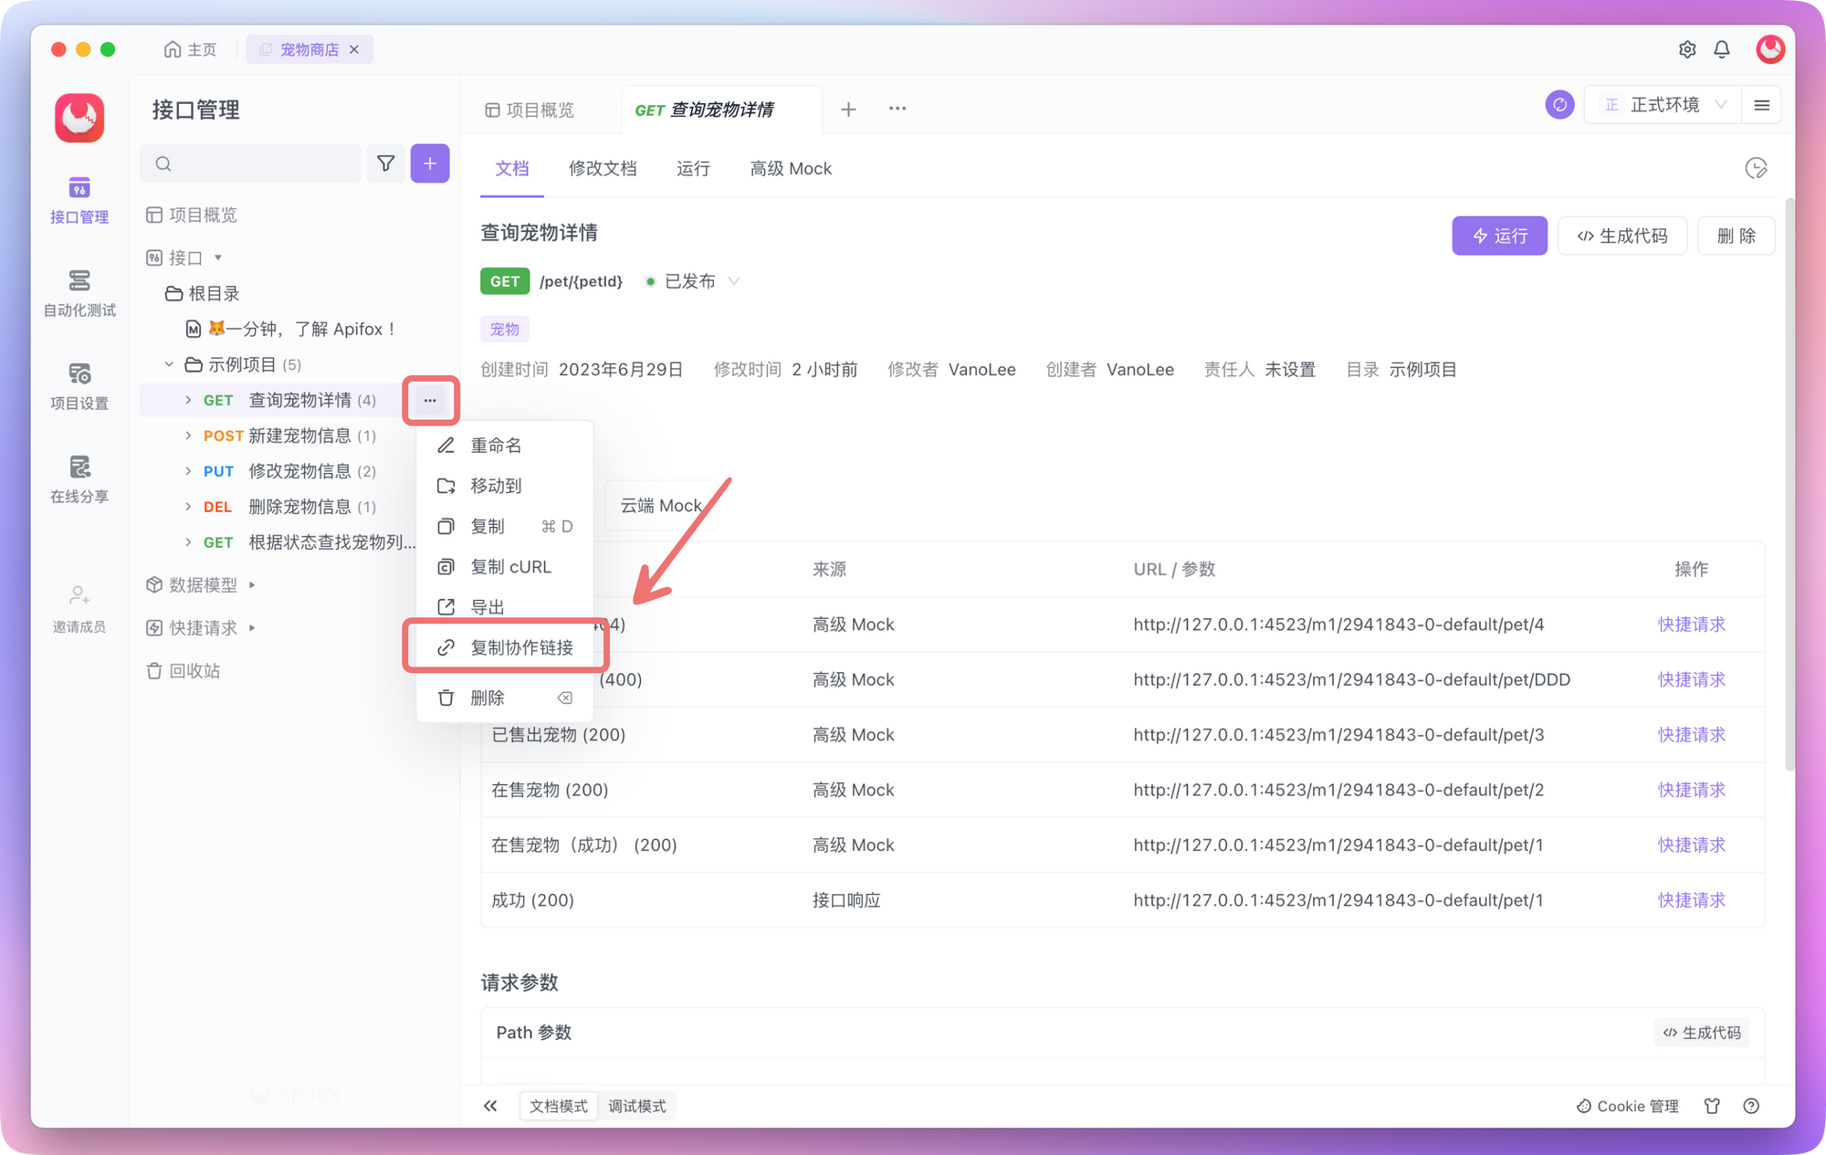Select 复制协作链接 in context menu
1826x1155 pixels.
click(x=505, y=647)
